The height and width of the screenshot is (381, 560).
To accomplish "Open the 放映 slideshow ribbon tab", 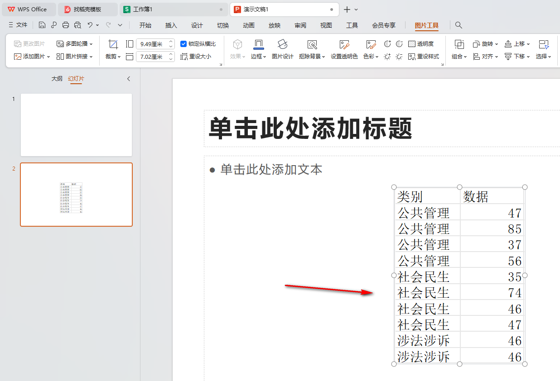I will [275, 25].
